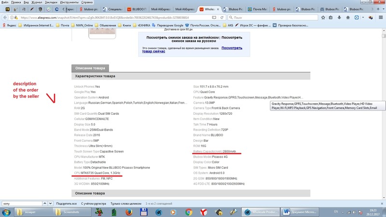Click the Windows Start button
This screenshot has width=386, height=217.
(7, 212)
